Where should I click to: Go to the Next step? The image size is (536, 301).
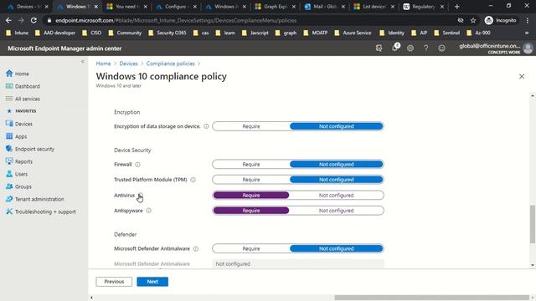(x=152, y=282)
